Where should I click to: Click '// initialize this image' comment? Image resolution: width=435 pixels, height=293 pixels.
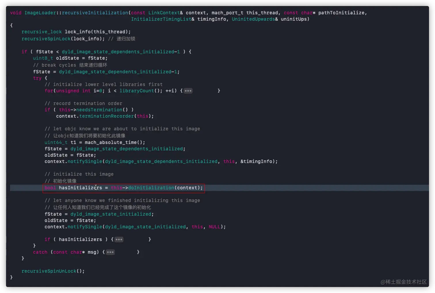79,174
